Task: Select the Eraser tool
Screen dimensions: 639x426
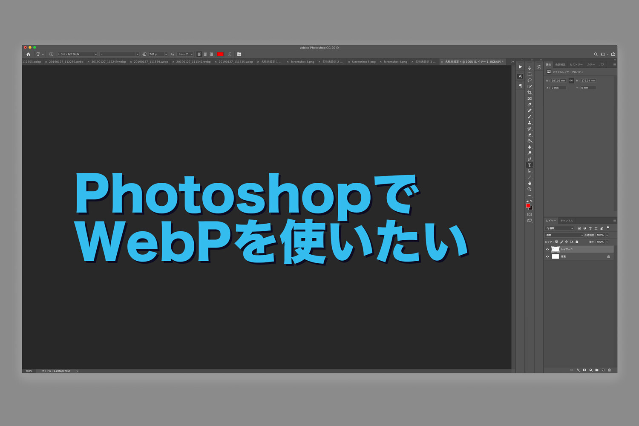Action: [x=530, y=135]
